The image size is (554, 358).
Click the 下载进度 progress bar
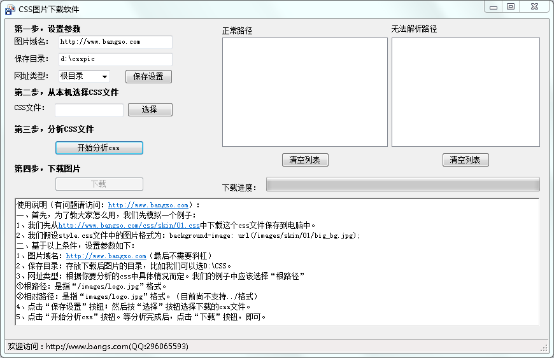pyautogui.click(x=403, y=184)
